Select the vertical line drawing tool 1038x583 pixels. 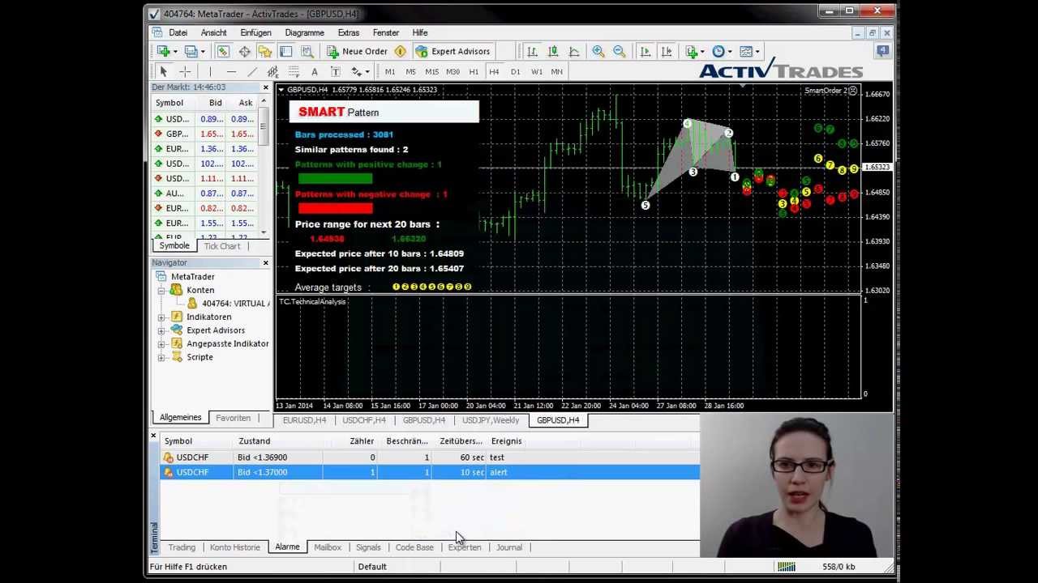coord(210,71)
